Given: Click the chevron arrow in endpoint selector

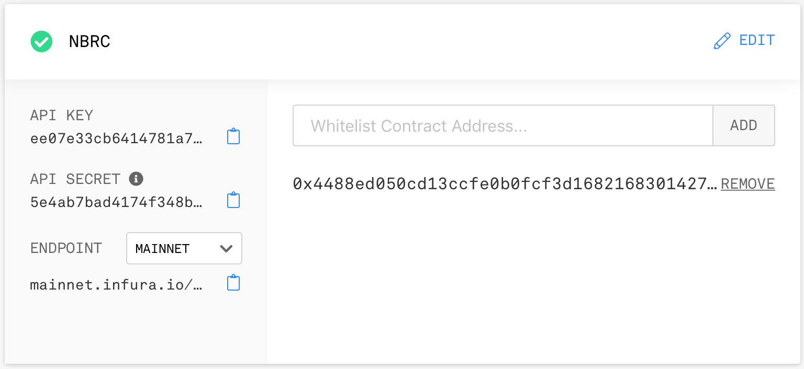Looking at the screenshot, I should tap(226, 248).
